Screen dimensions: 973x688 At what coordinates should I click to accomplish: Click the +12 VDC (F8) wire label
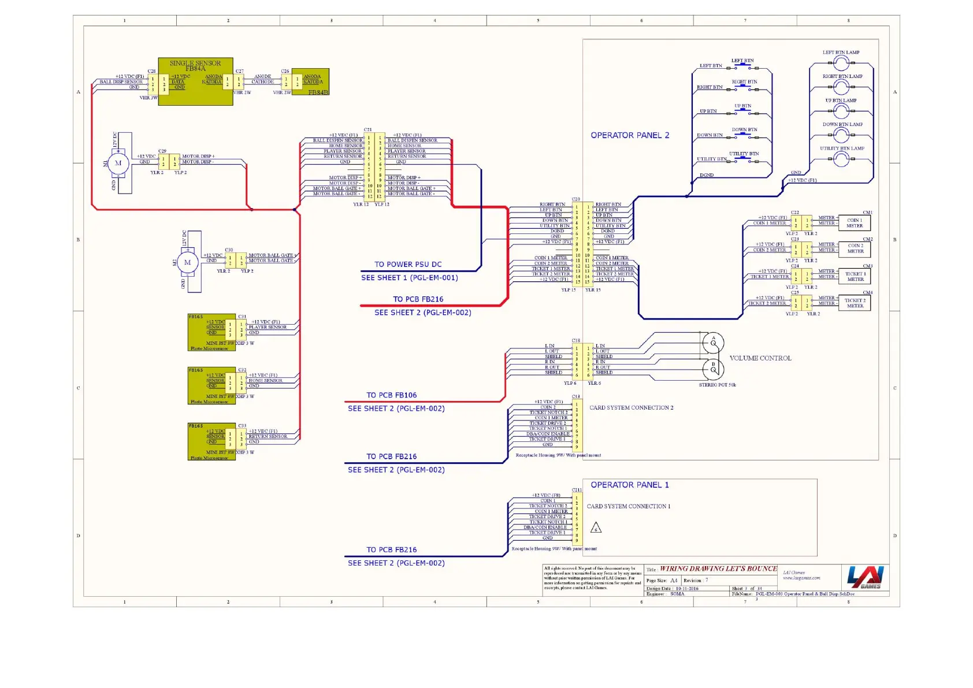[546, 496]
